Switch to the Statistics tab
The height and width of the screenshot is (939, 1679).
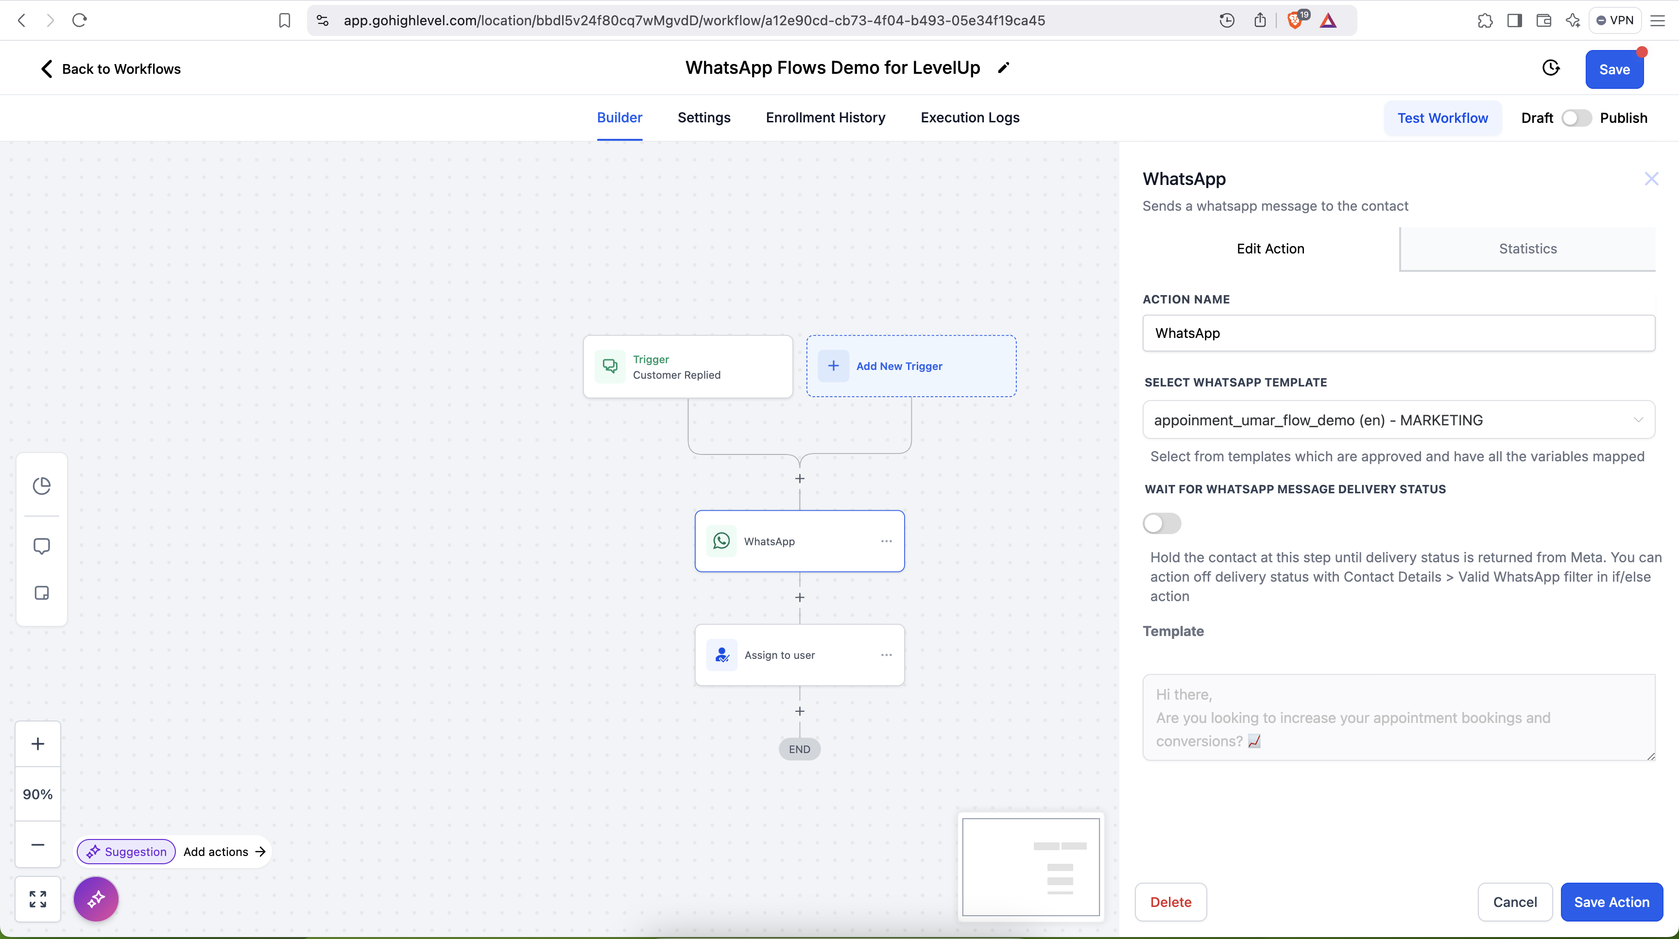point(1527,249)
